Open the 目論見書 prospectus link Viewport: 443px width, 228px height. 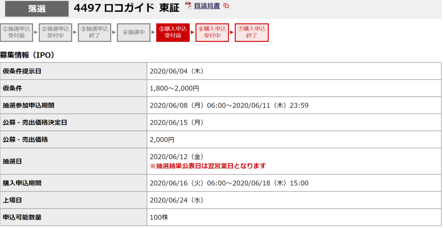coord(207,6)
